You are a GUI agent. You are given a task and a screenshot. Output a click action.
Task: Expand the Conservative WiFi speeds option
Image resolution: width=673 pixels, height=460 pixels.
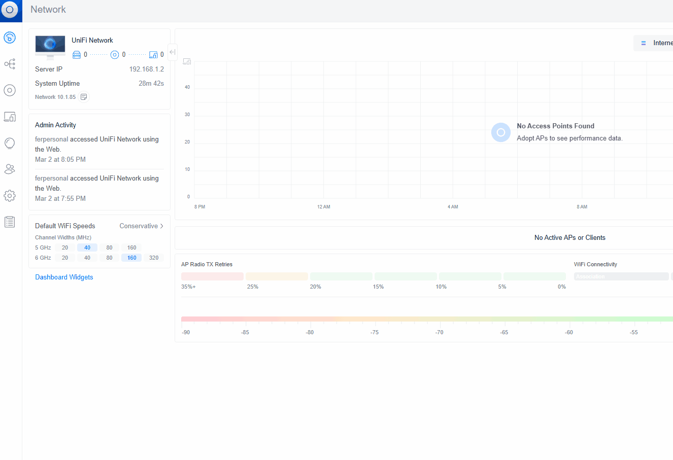[142, 226]
